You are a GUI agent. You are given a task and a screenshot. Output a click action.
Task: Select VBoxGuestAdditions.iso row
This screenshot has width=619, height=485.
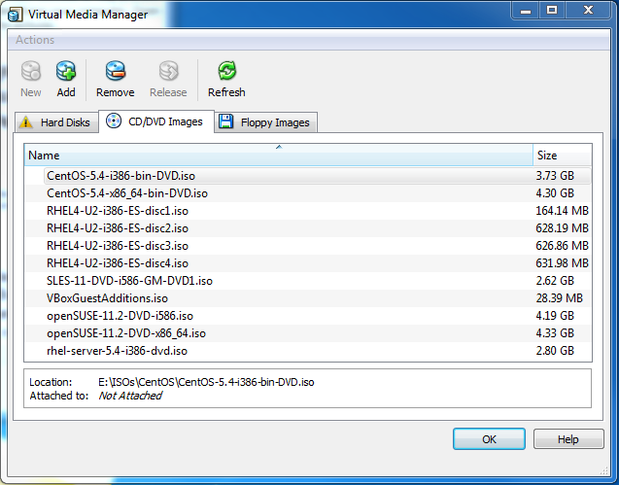tap(308, 298)
